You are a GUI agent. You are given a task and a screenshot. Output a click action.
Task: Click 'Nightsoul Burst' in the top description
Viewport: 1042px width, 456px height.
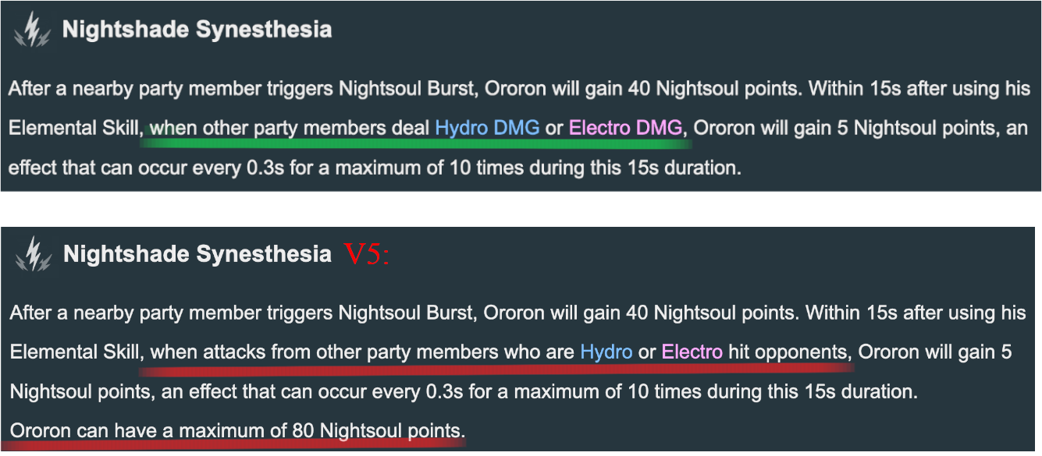tap(406, 89)
